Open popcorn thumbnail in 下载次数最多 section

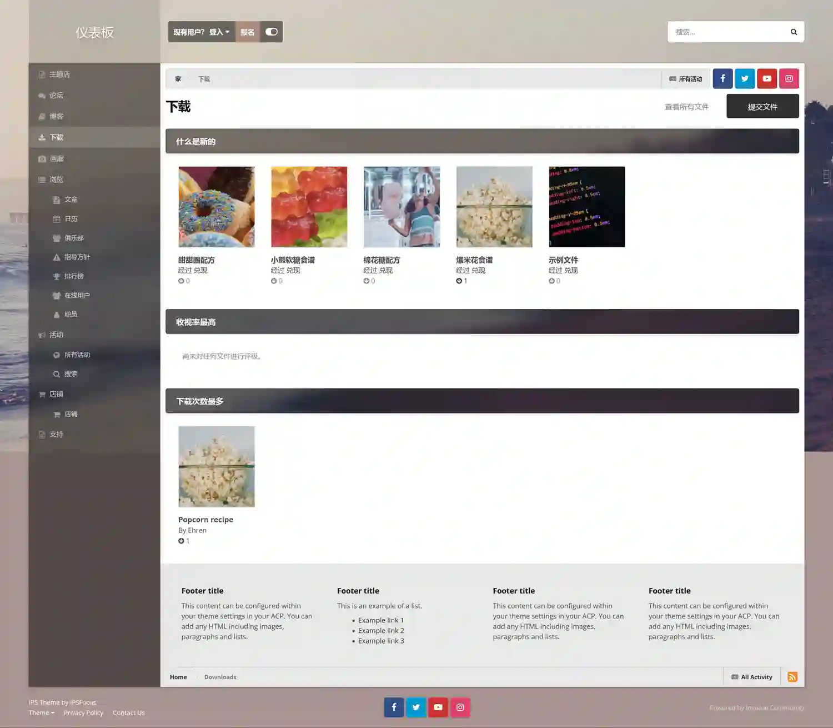217,466
